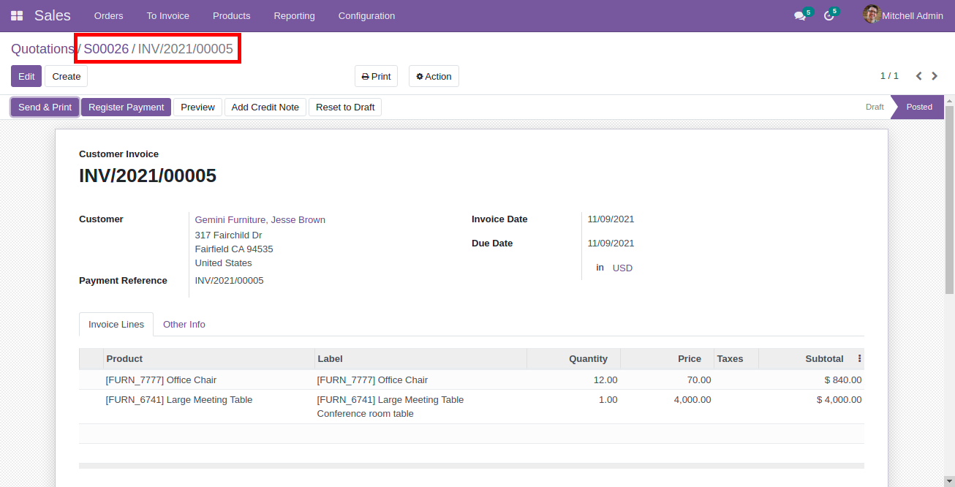
Task: Open the Reporting menu
Action: pyautogui.click(x=294, y=15)
